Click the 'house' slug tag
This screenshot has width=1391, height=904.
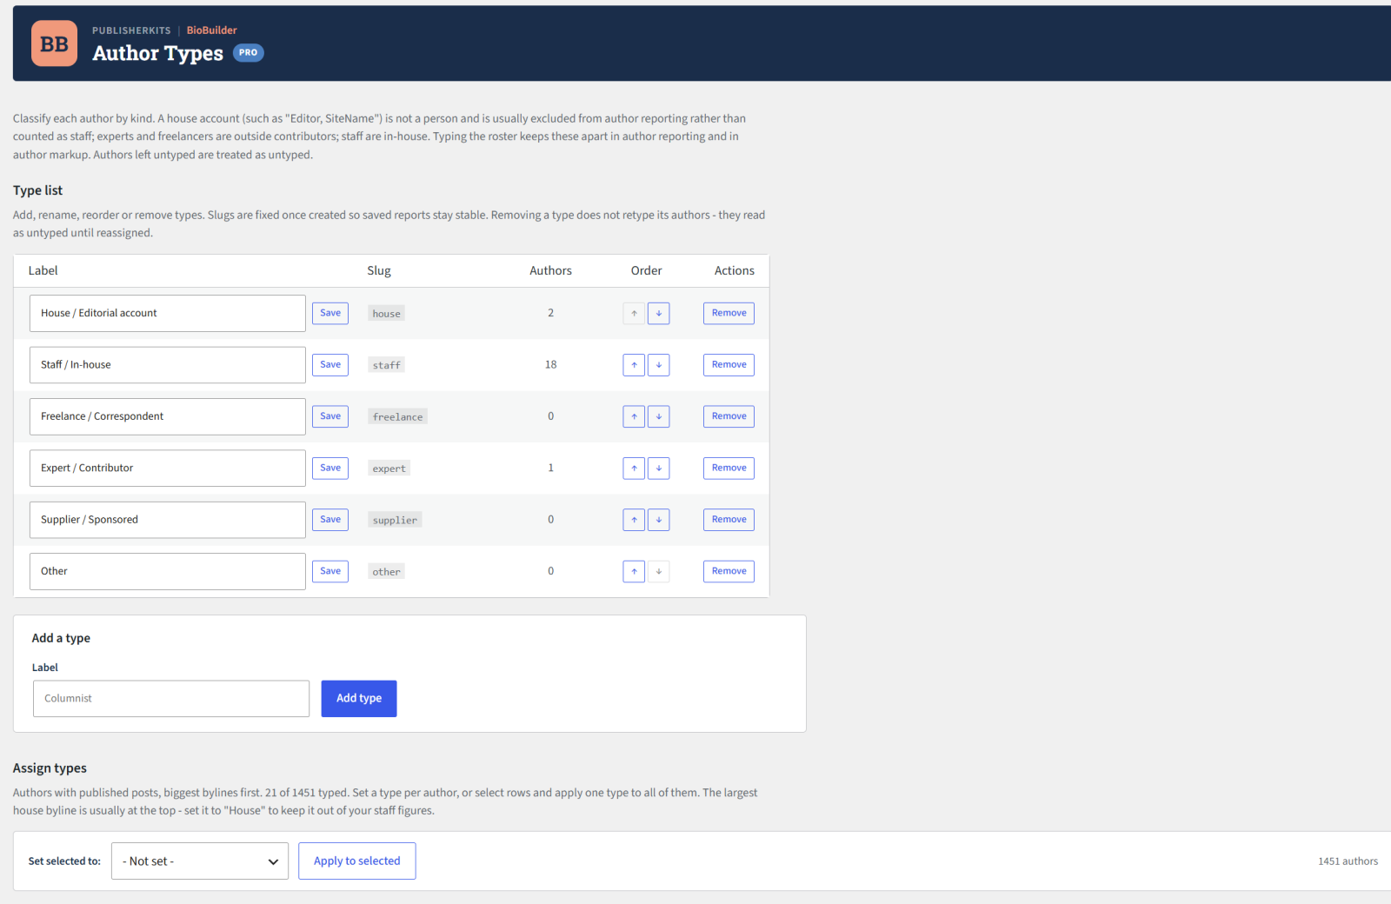tap(387, 314)
